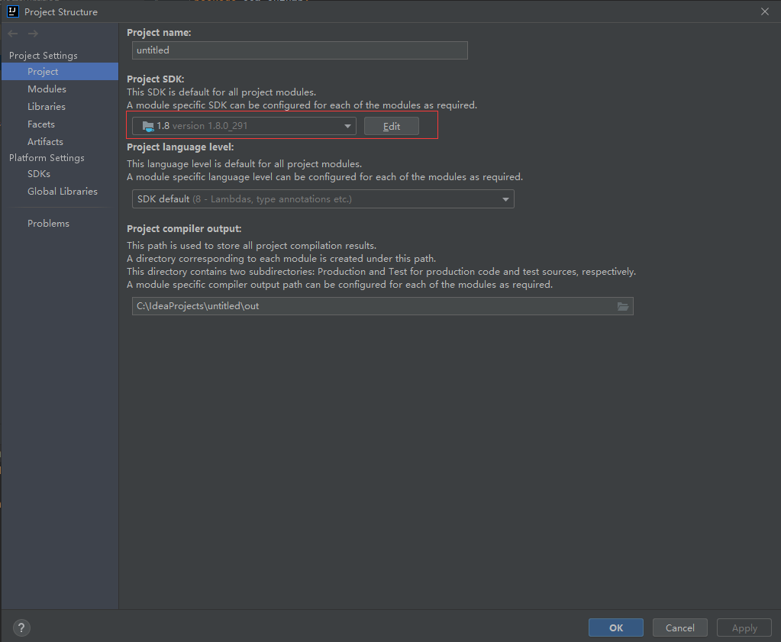
Task: Click the Apply button
Action: 744,627
